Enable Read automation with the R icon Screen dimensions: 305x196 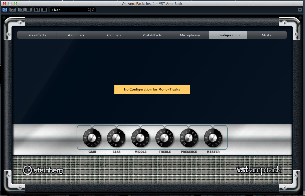21,10
